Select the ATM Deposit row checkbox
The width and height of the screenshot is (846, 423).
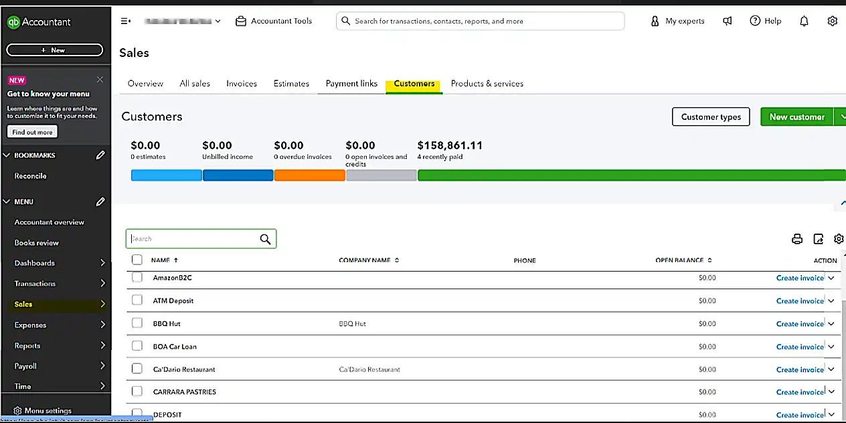coord(137,301)
